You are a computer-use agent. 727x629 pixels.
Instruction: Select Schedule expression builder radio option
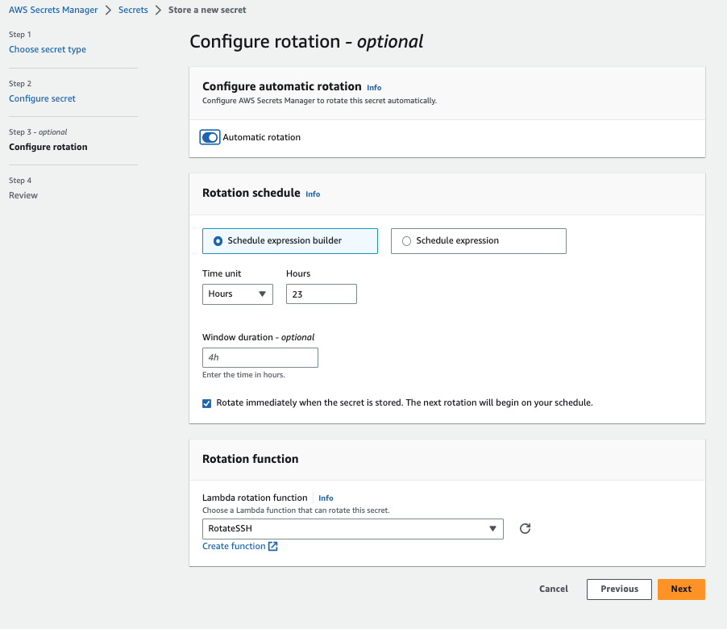218,241
